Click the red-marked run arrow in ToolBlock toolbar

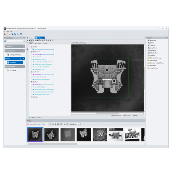(x=29, y=41)
